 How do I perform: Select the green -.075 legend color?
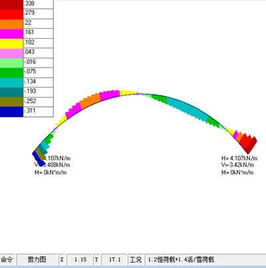coord(11,73)
